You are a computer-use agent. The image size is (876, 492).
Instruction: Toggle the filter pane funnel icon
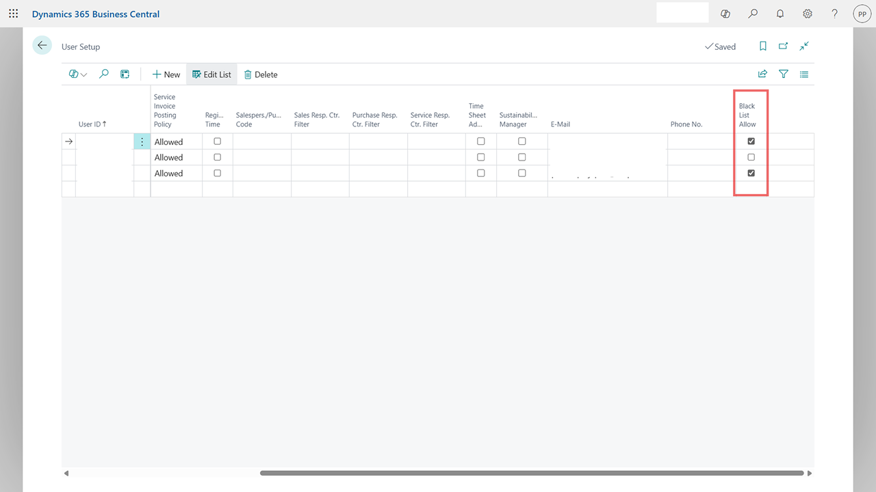[784, 74]
